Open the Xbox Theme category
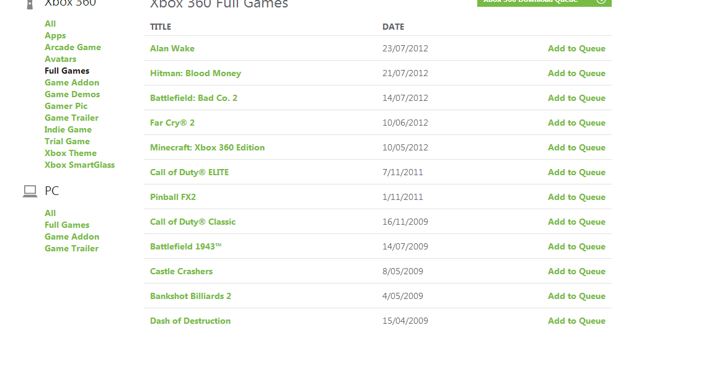The width and height of the screenshot is (714, 377). [71, 154]
